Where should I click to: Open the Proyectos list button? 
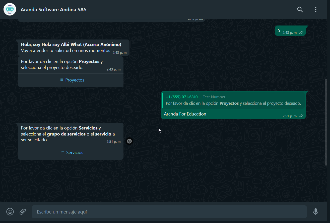point(72,80)
